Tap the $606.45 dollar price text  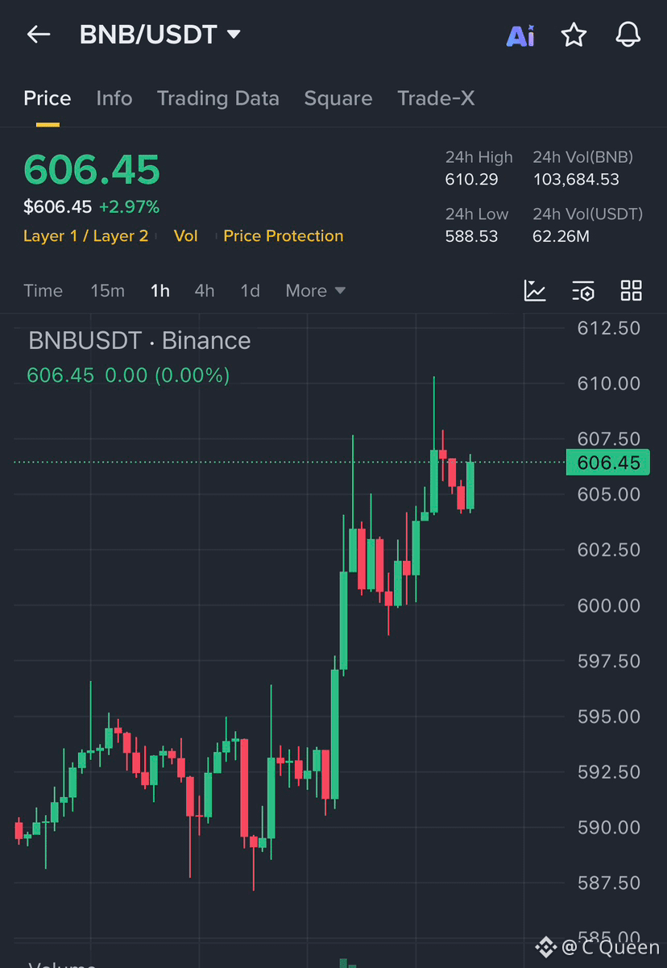click(58, 207)
